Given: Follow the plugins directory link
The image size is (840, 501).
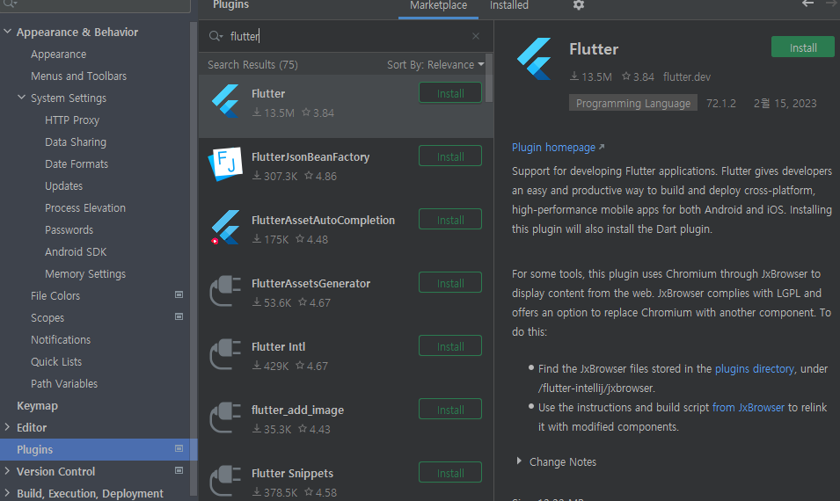Looking at the screenshot, I should (x=755, y=369).
